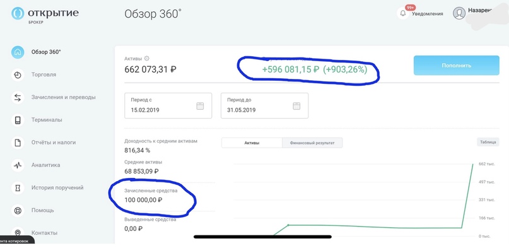Click the profit value +596 081,15 ₽

tap(291, 69)
